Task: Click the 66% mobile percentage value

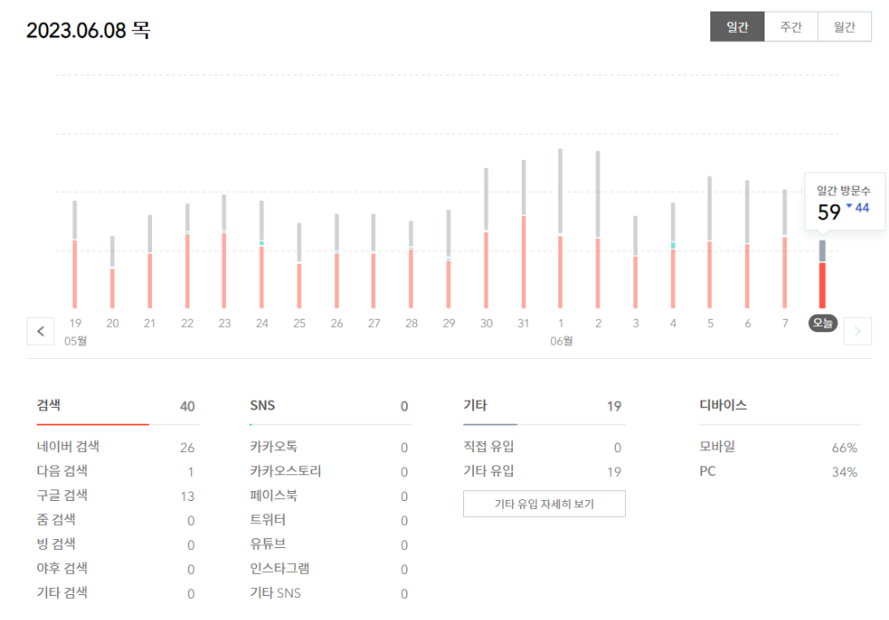Action: pyautogui.click(x=845, y=448)
